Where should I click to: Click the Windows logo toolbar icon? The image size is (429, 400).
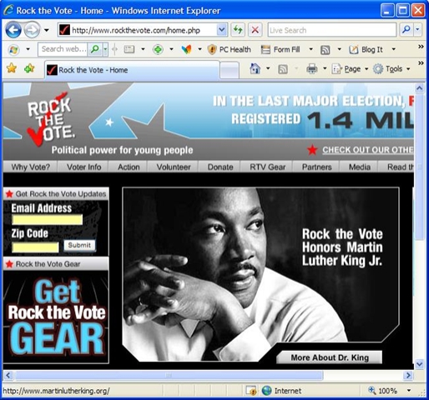pos(13,50)
